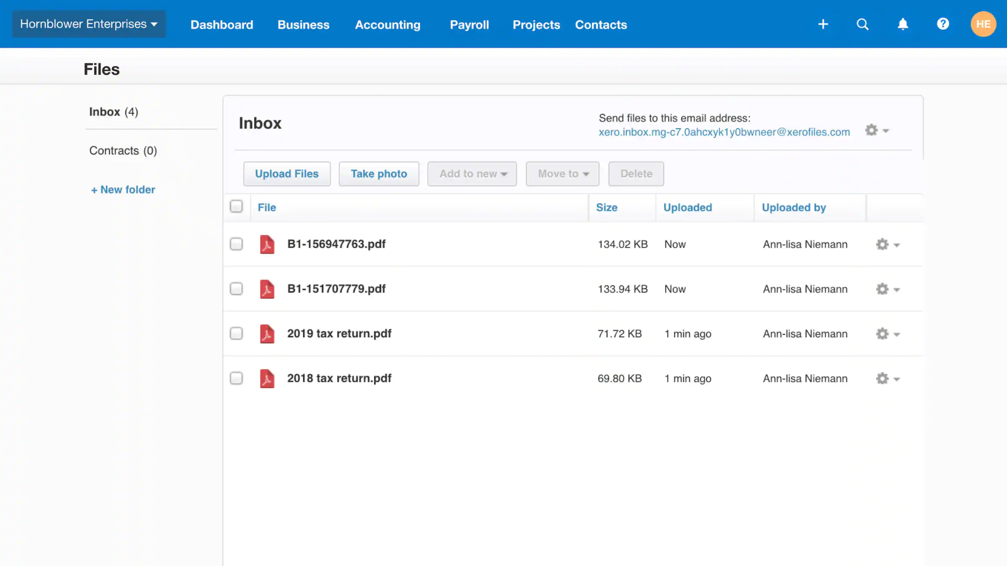Check the box for B1-151707779.pdf
The width and height of the screenshot is (1007, 566).
(237, 289)
